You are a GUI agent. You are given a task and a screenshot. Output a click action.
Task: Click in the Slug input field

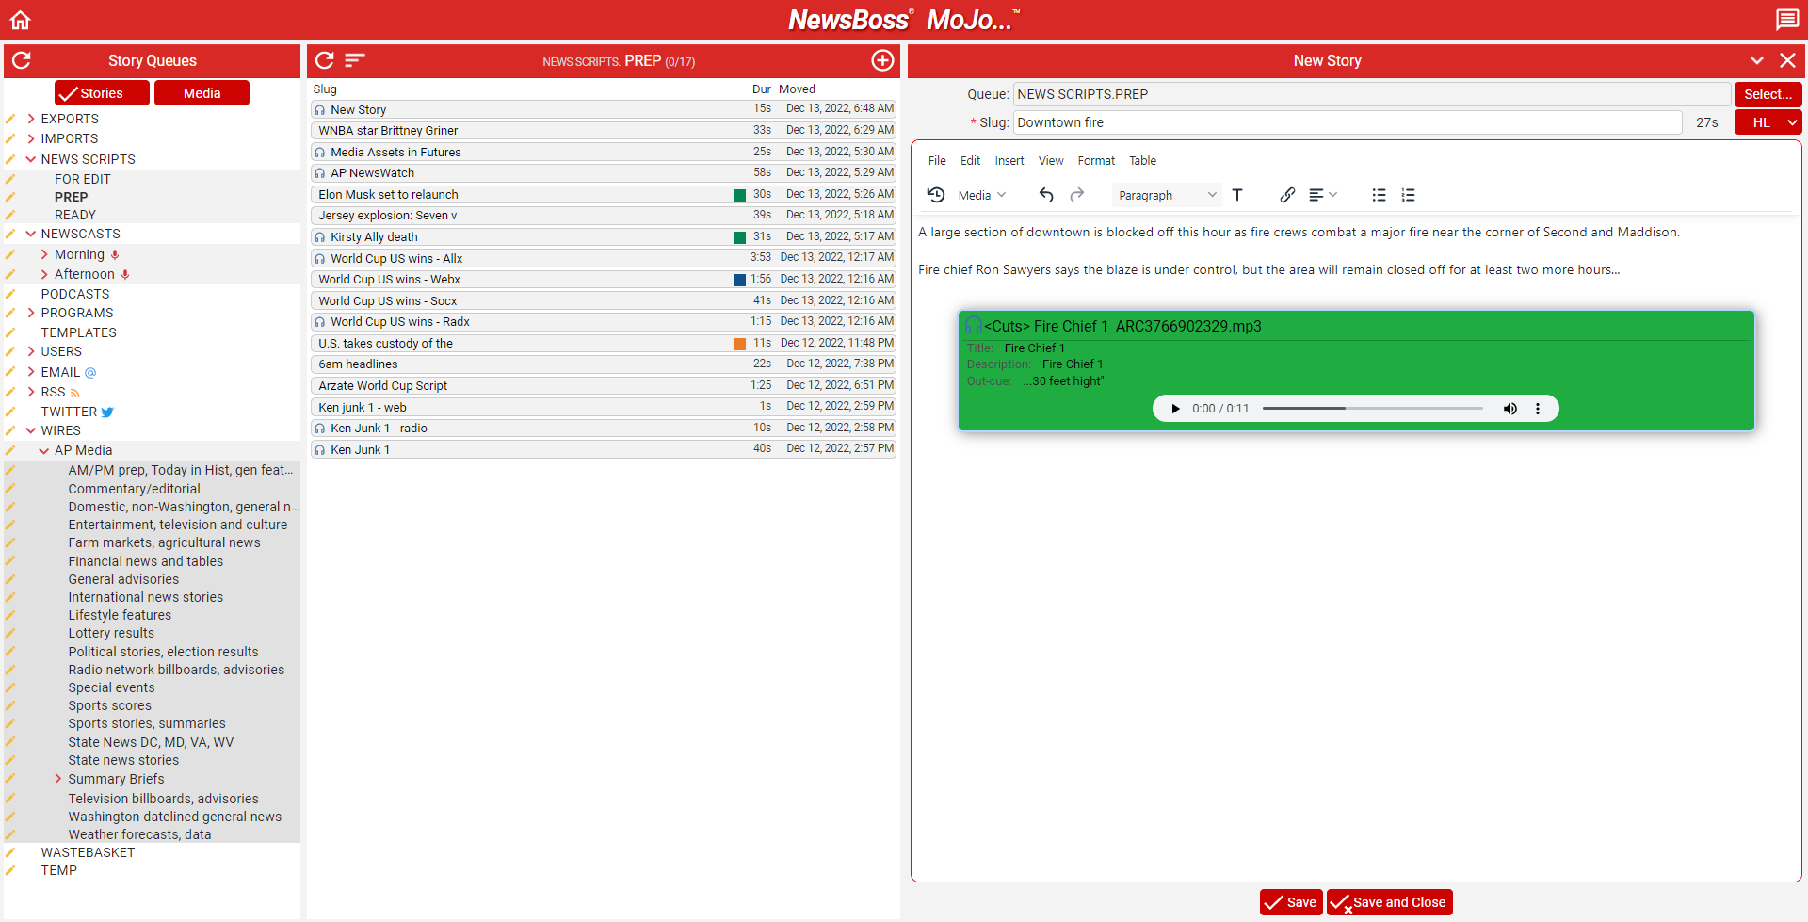1348,122
